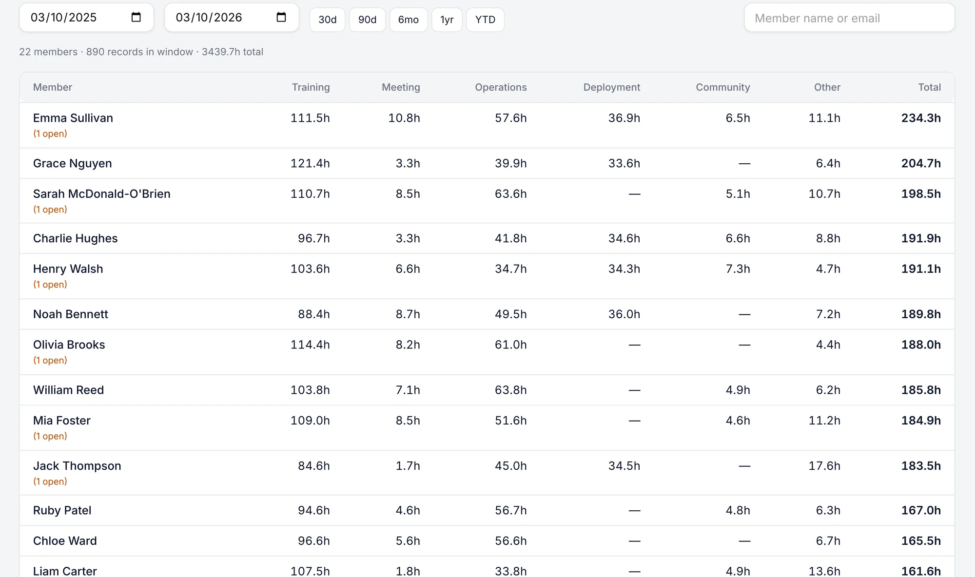Click the Deployment column header

(x=612, y=87)
